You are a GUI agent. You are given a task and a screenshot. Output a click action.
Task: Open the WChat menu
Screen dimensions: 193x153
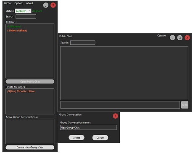(8, 3)
